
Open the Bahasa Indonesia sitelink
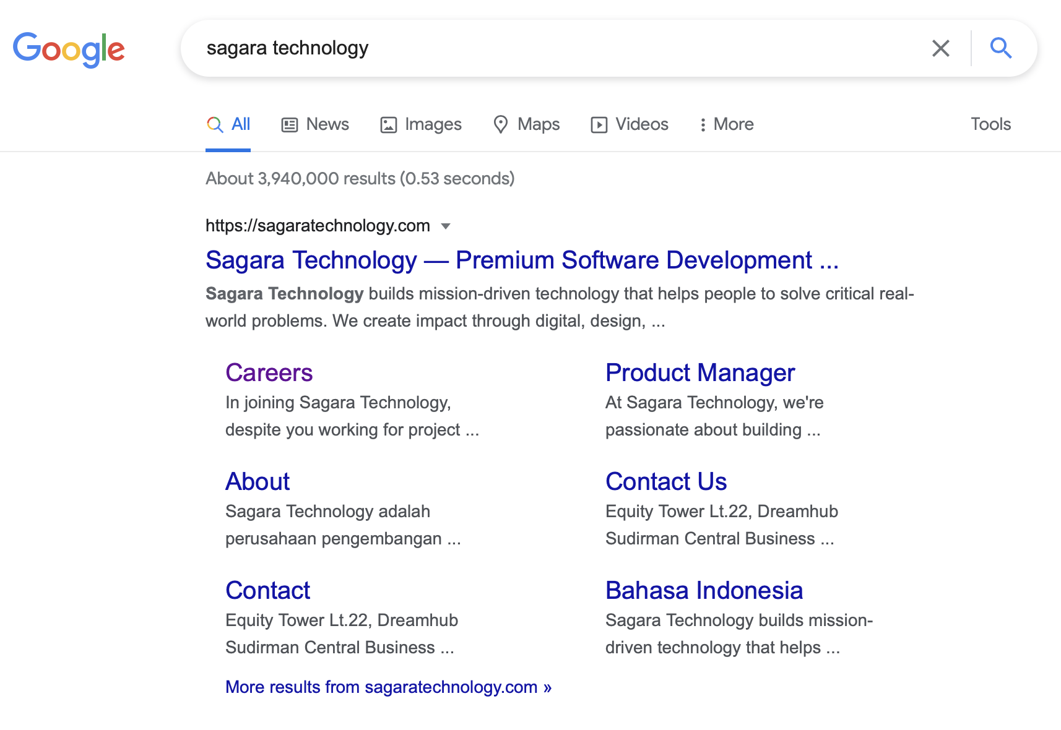(704, 590)
